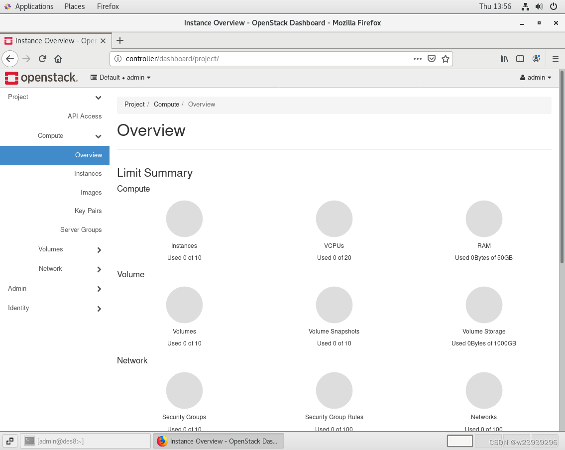Viewport: 565px width, 450px height.
Task: Open the Firefox Library
Action: (x=504, y=59)
